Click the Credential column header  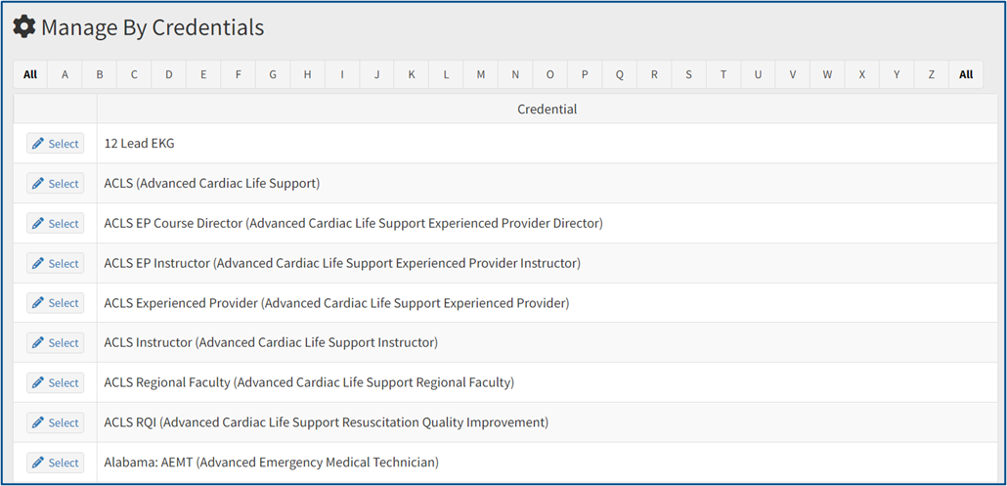[x=547, y=110]
